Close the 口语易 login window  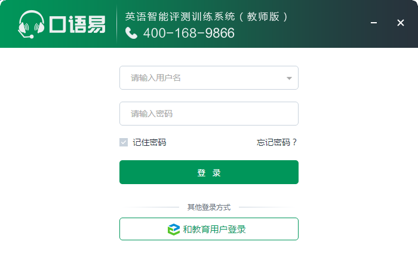pos(401,23)
